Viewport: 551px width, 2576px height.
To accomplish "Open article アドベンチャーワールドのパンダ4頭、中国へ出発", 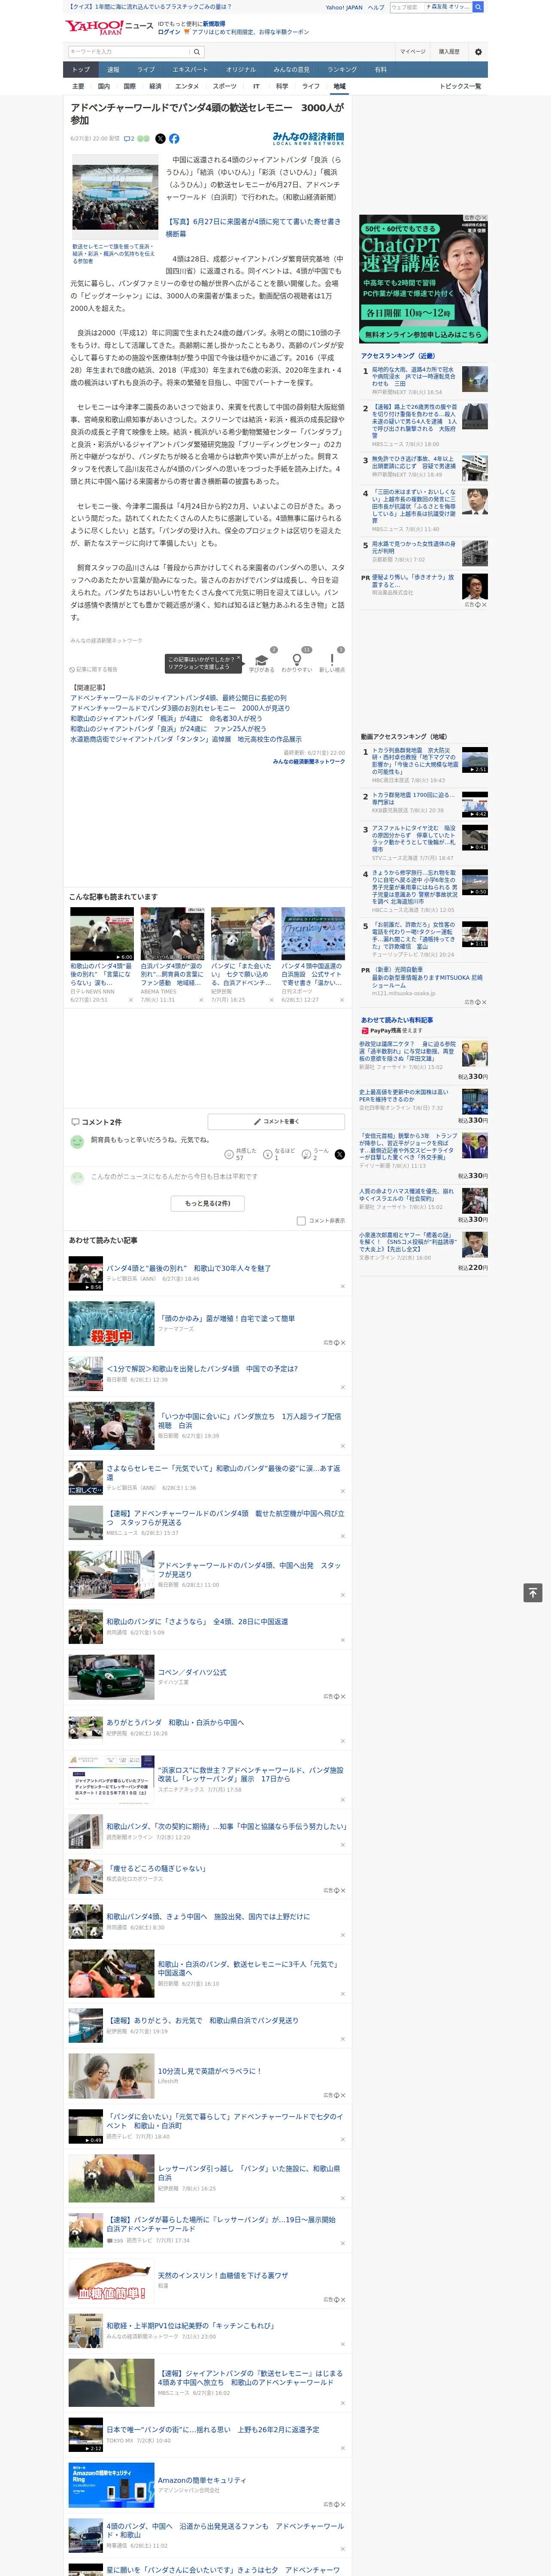I will [249, 1570].
